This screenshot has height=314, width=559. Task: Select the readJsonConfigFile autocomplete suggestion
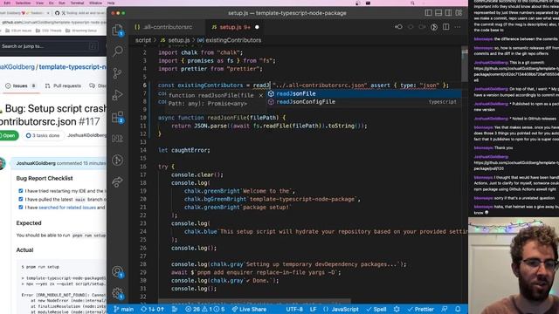(x=363, y=102)
